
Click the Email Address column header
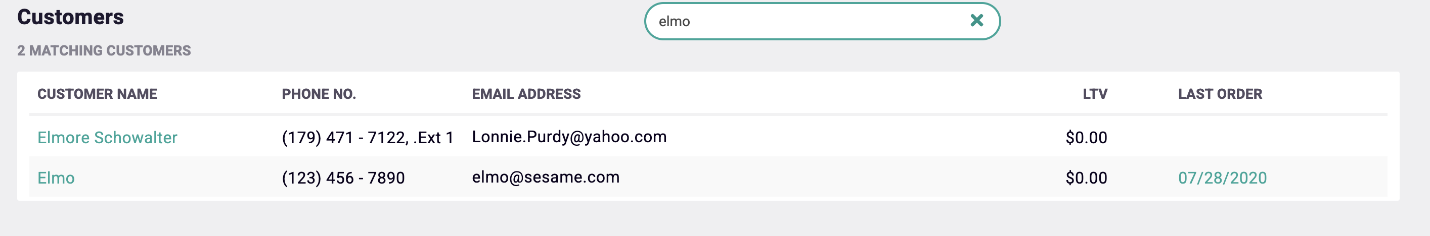526,94
